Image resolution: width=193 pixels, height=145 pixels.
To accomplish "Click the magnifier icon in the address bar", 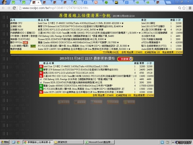I will pyautogui.click(x=180, y=8).
